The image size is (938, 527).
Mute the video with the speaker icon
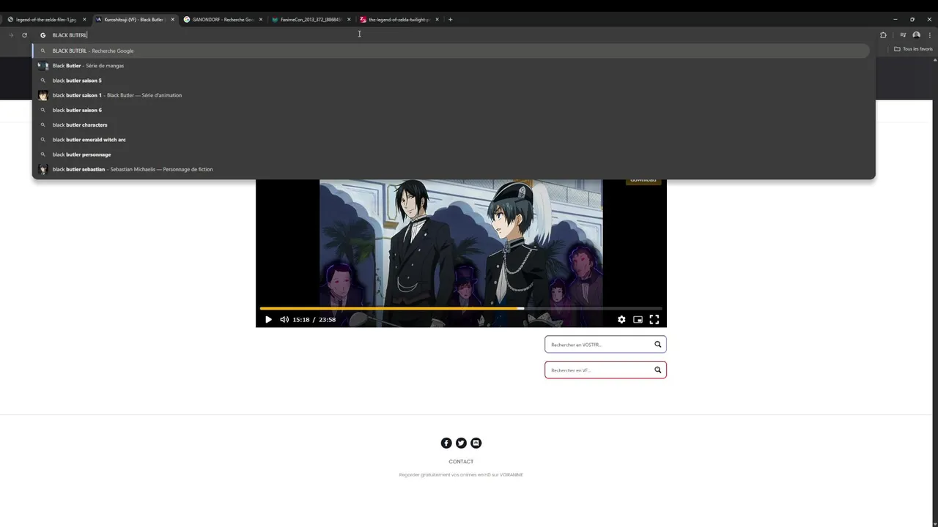click(x=284, y=319)
